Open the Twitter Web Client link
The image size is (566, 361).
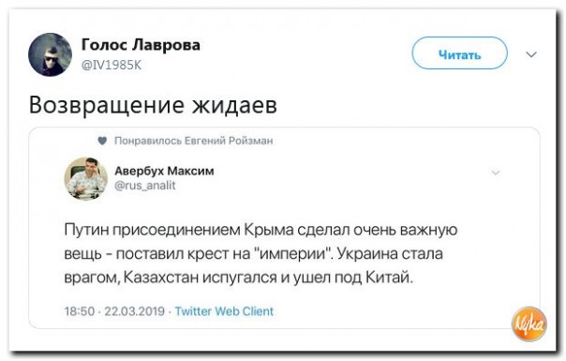(224, 311)
